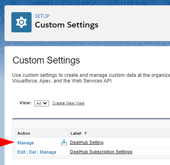Click the Setup gear icon
170x165 pixels.
(21, 22)
